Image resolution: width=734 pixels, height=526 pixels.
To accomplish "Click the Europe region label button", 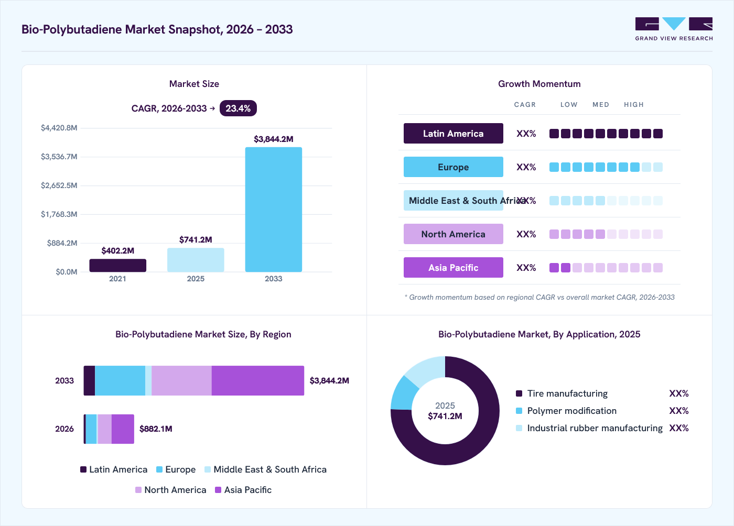I will tap(454, 167).
